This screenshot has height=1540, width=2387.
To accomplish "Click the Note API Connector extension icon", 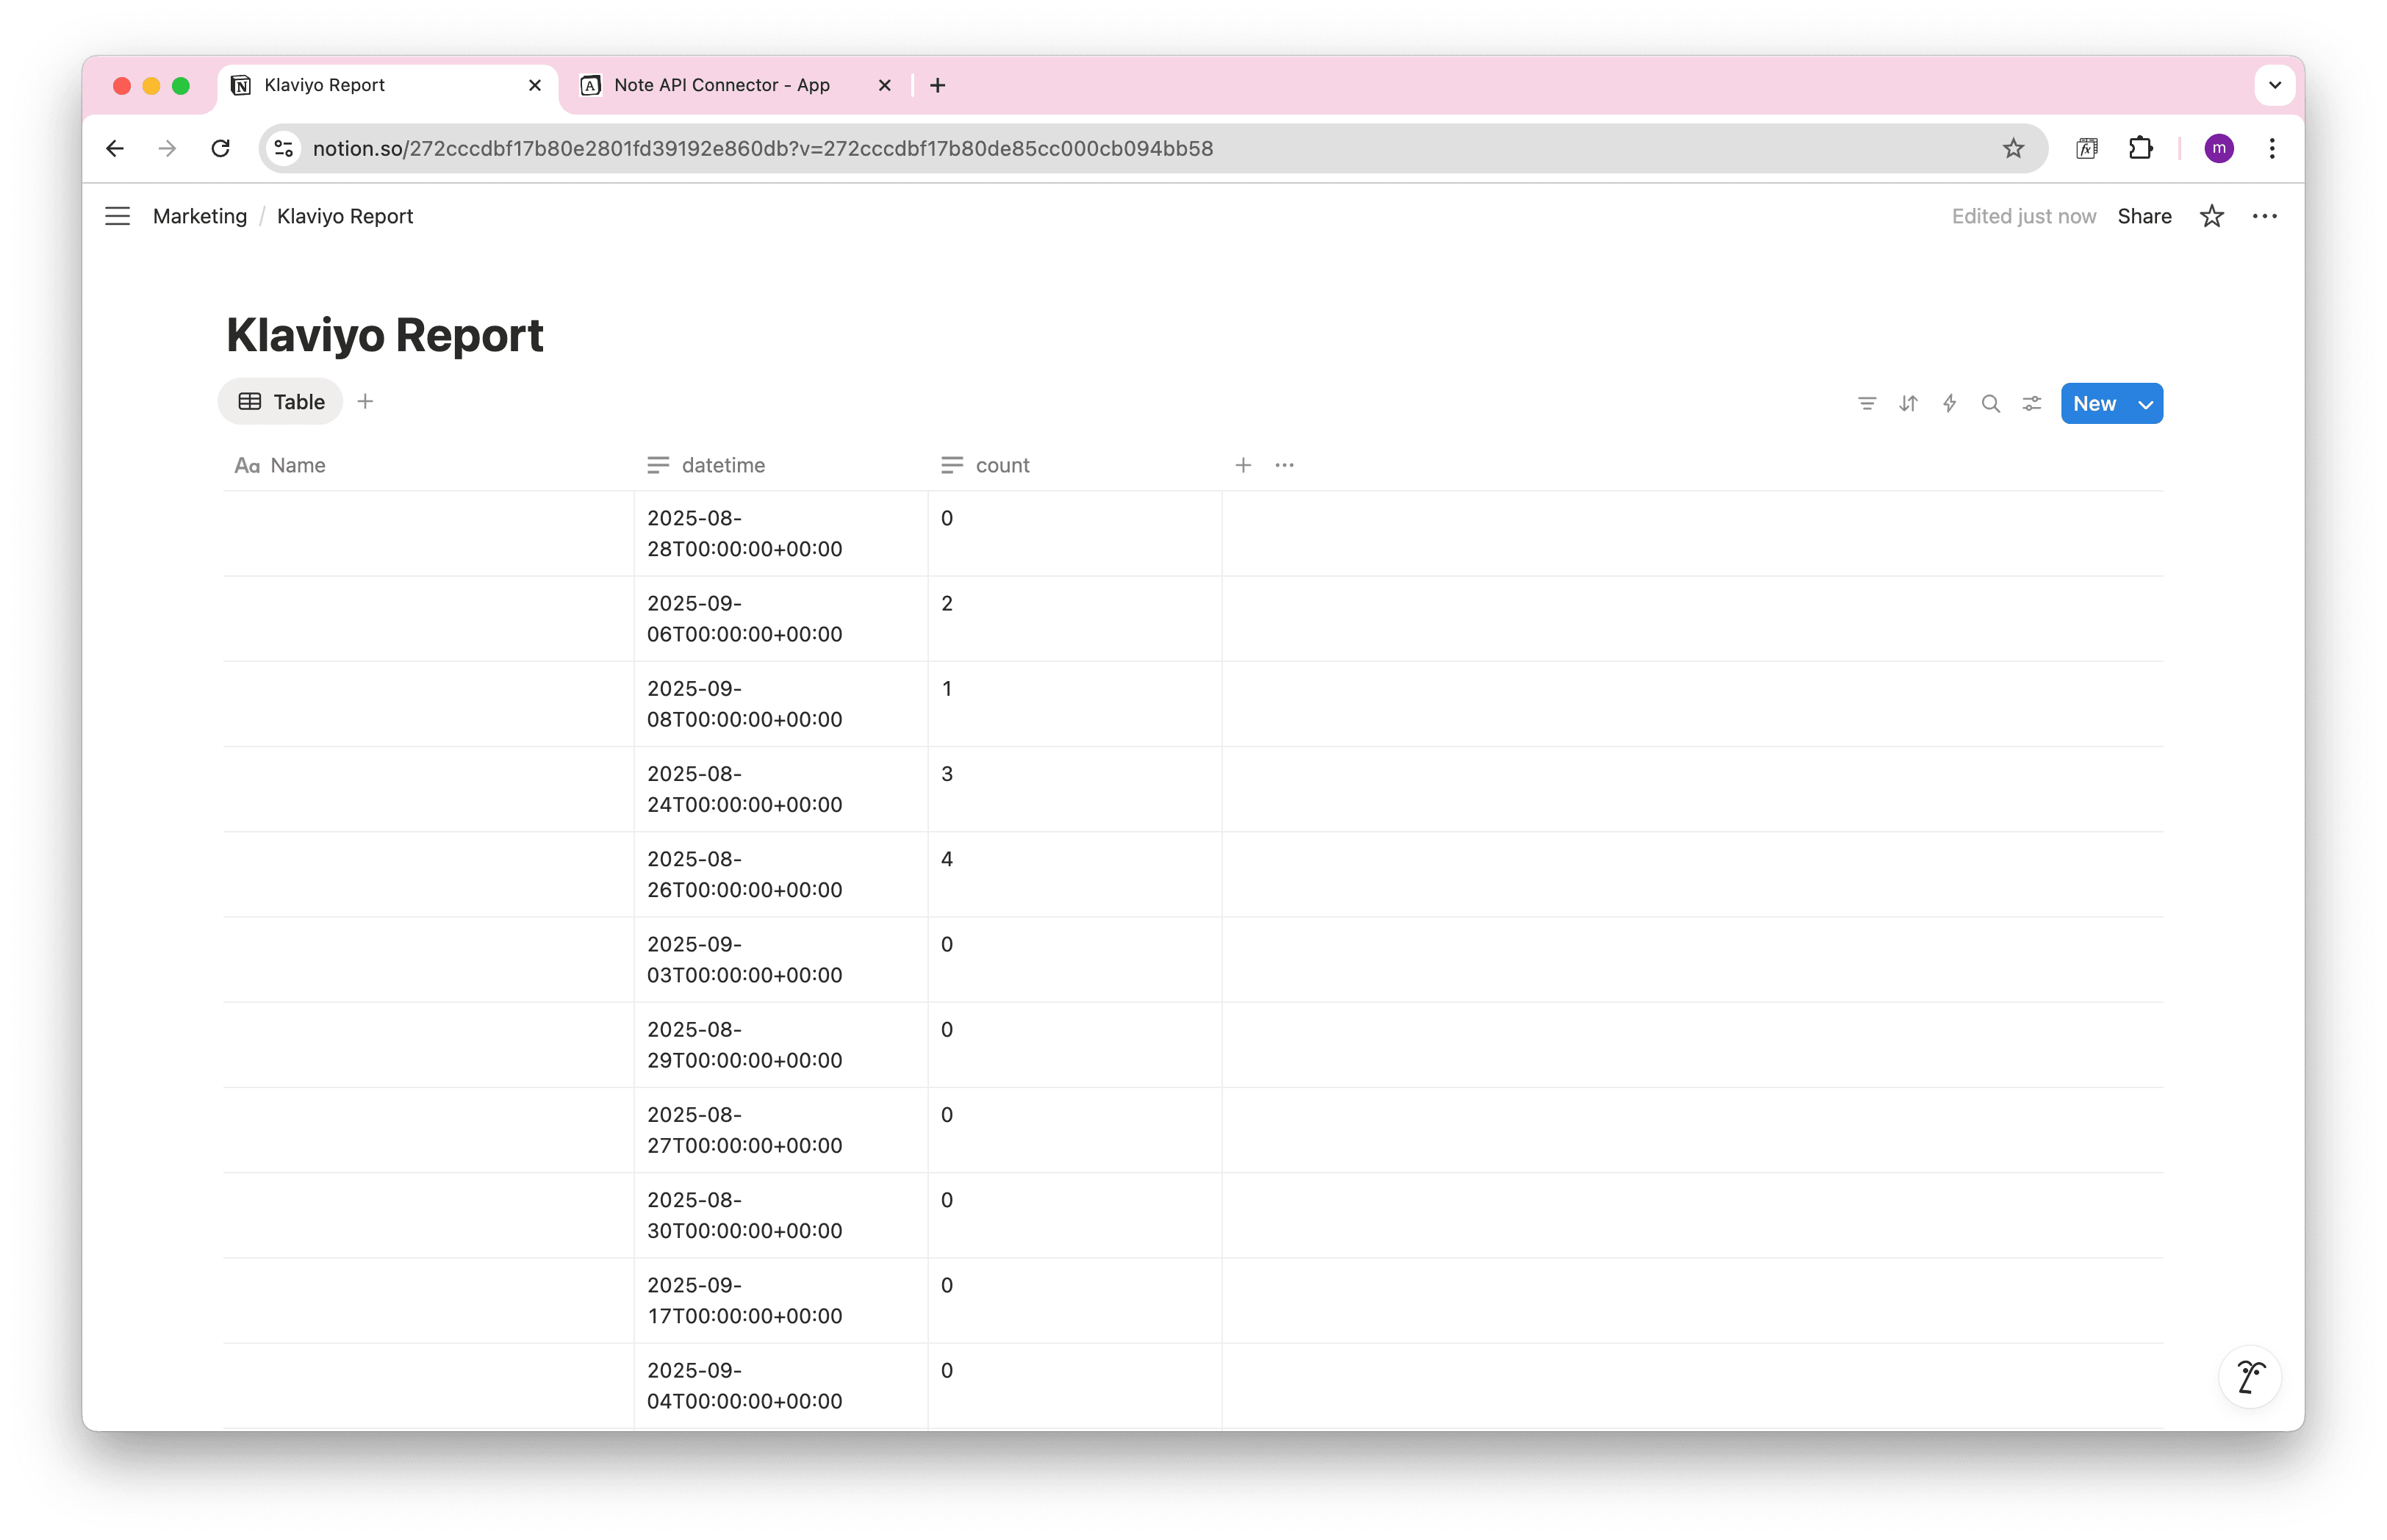I will [x=2086, y=148].
